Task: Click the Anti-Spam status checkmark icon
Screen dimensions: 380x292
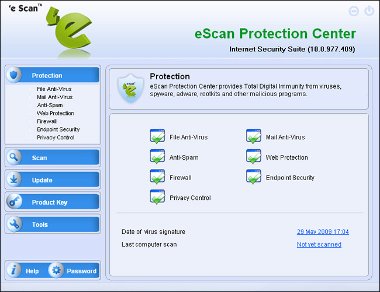Action: click(157, 157)
